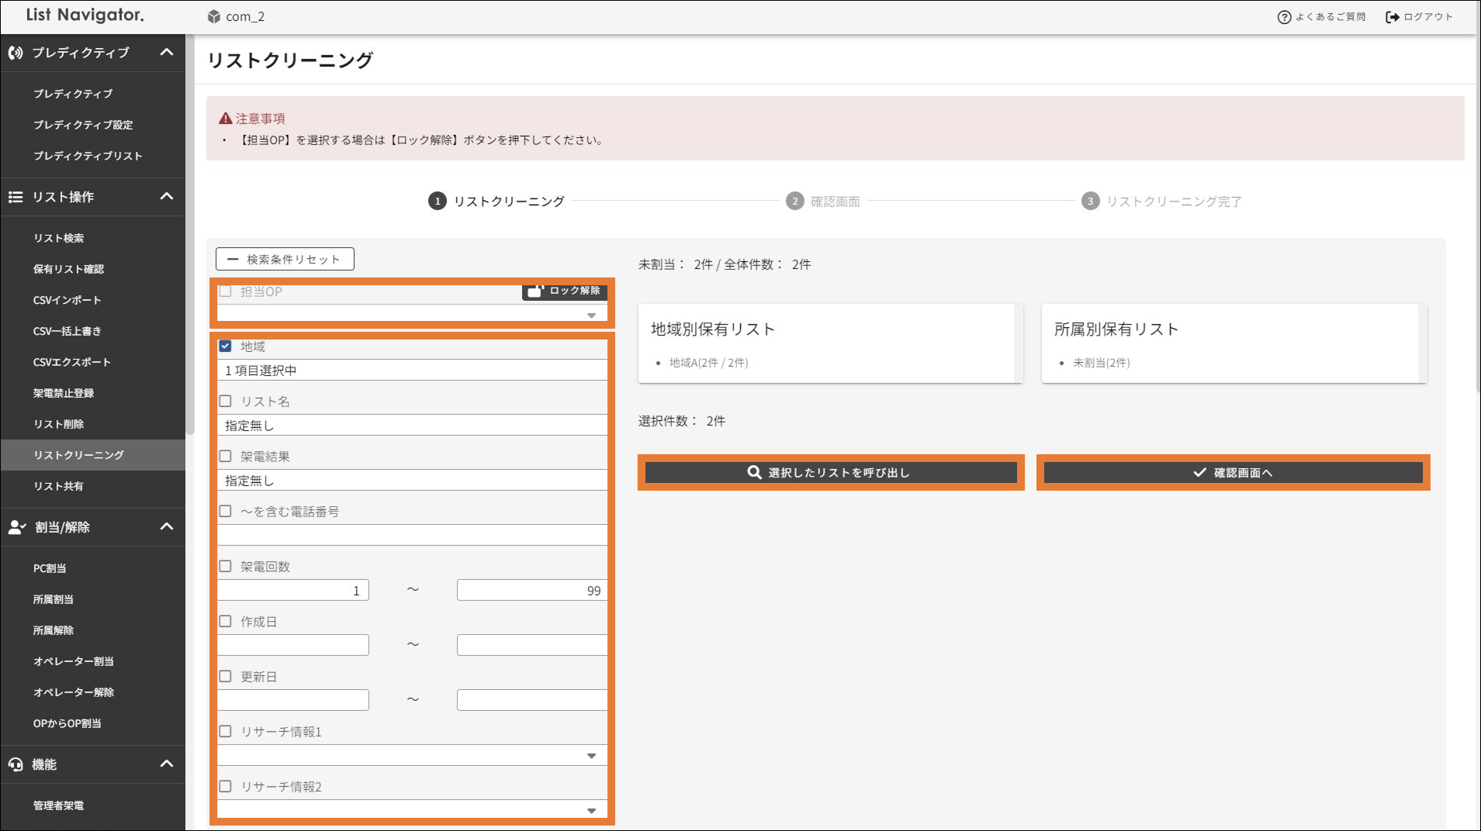Click the 機能 headset icon

click(x=16, y=764)
